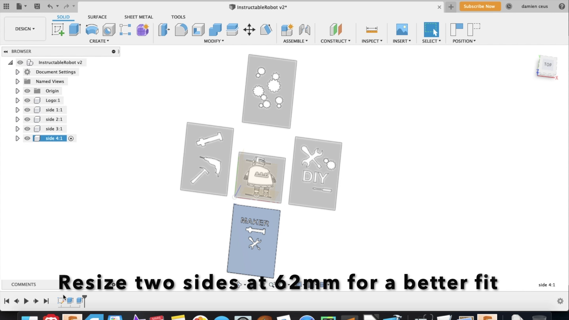This screenshot has height=320, width=569.
Task: Expand the Document Settings item
Action: pyautogui.click(x=17, y=72)
